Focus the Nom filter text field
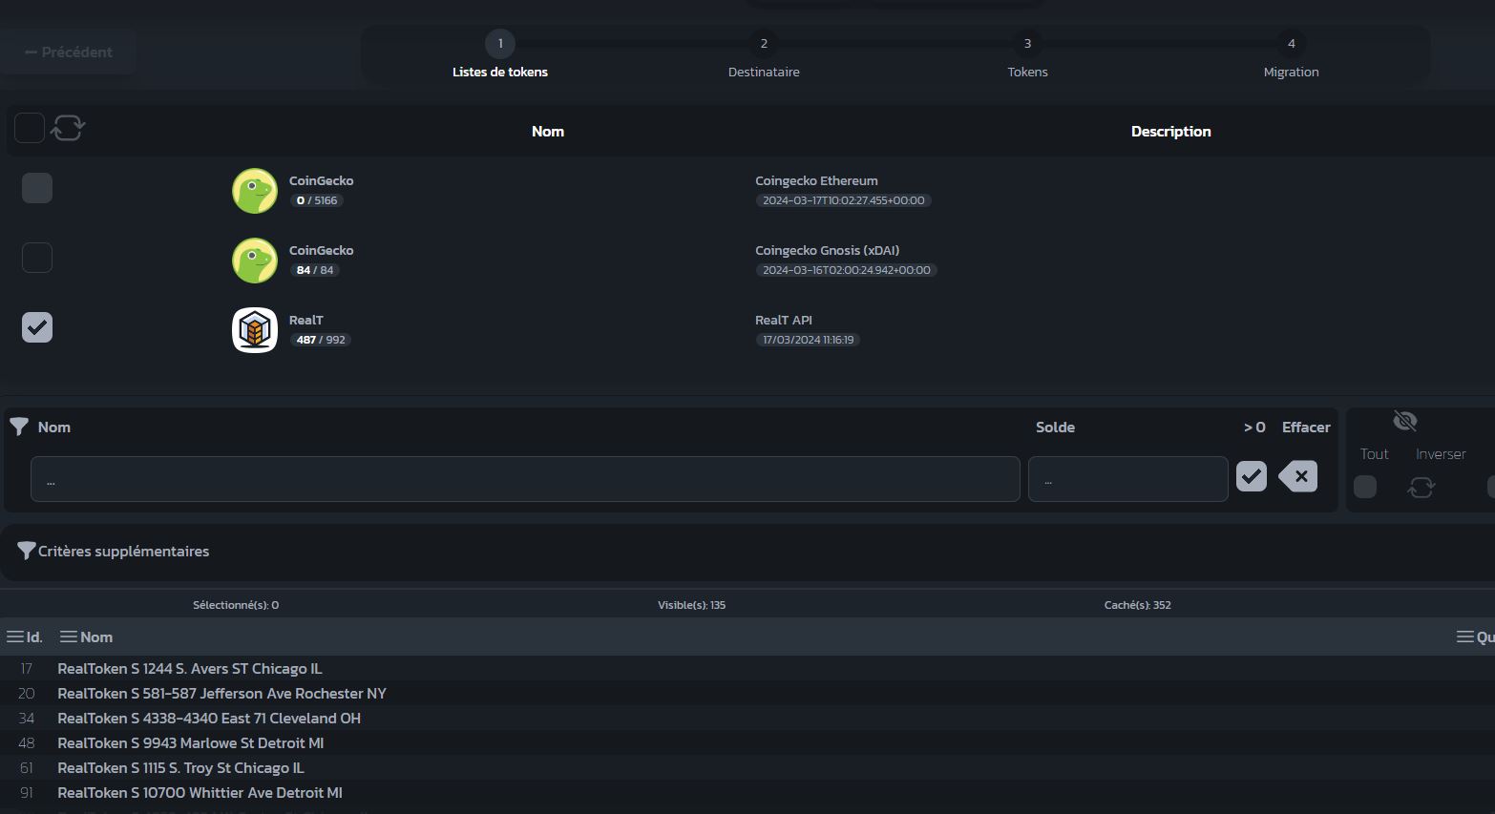This screenshot has width=1495, height=814. coord(525,479)
